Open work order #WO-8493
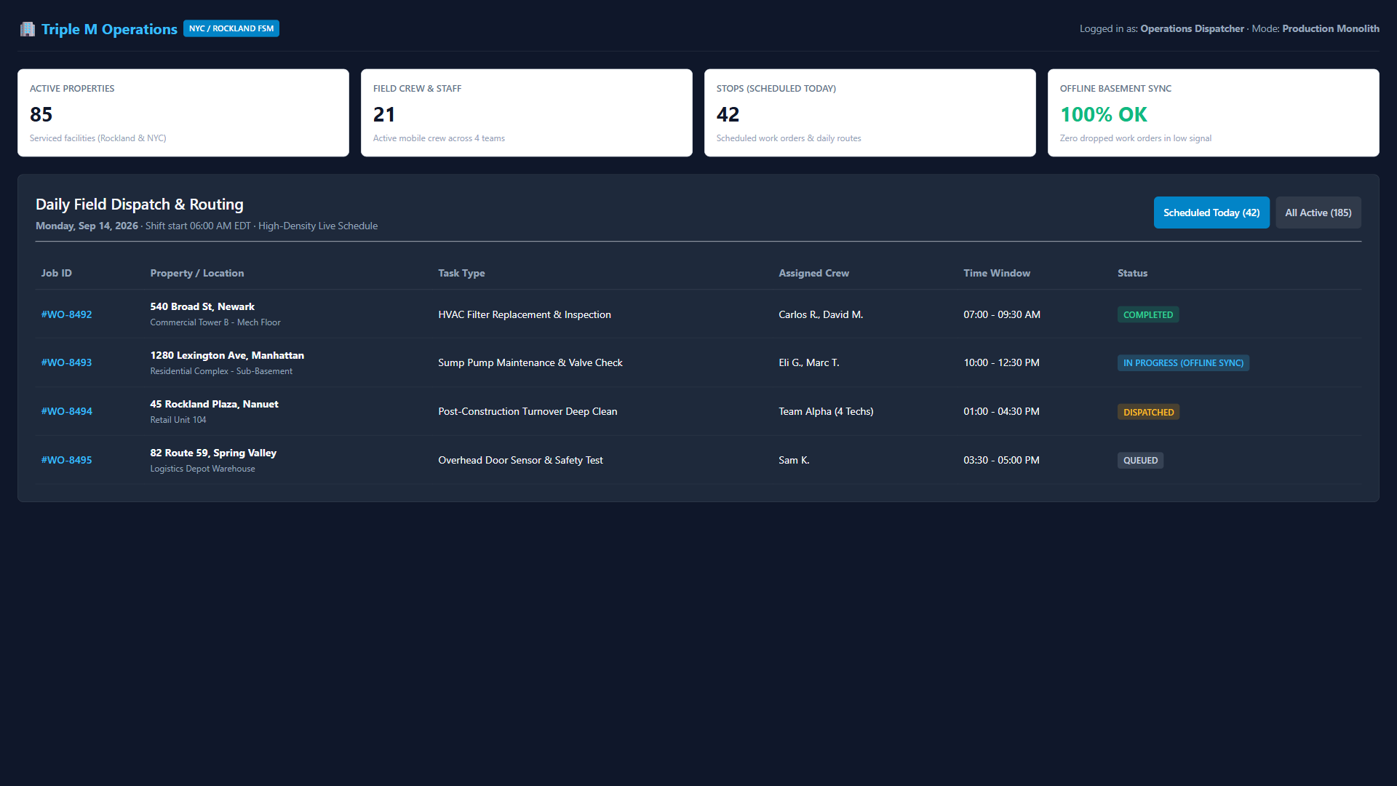This screenshot has height=786, width=1397. pyautogui.click(x=66, y=362)
